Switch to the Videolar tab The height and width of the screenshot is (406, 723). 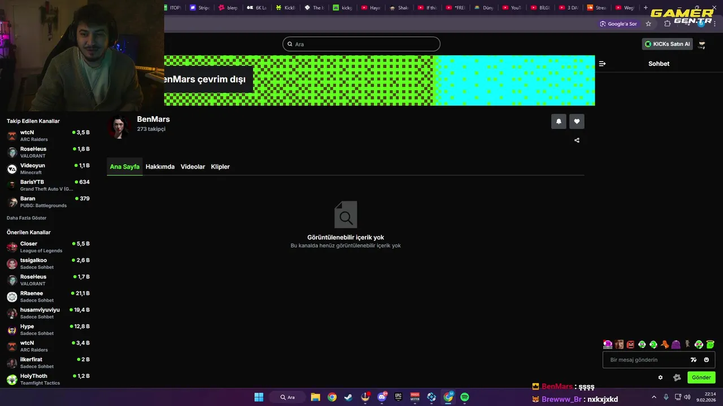tap(193, 167)
